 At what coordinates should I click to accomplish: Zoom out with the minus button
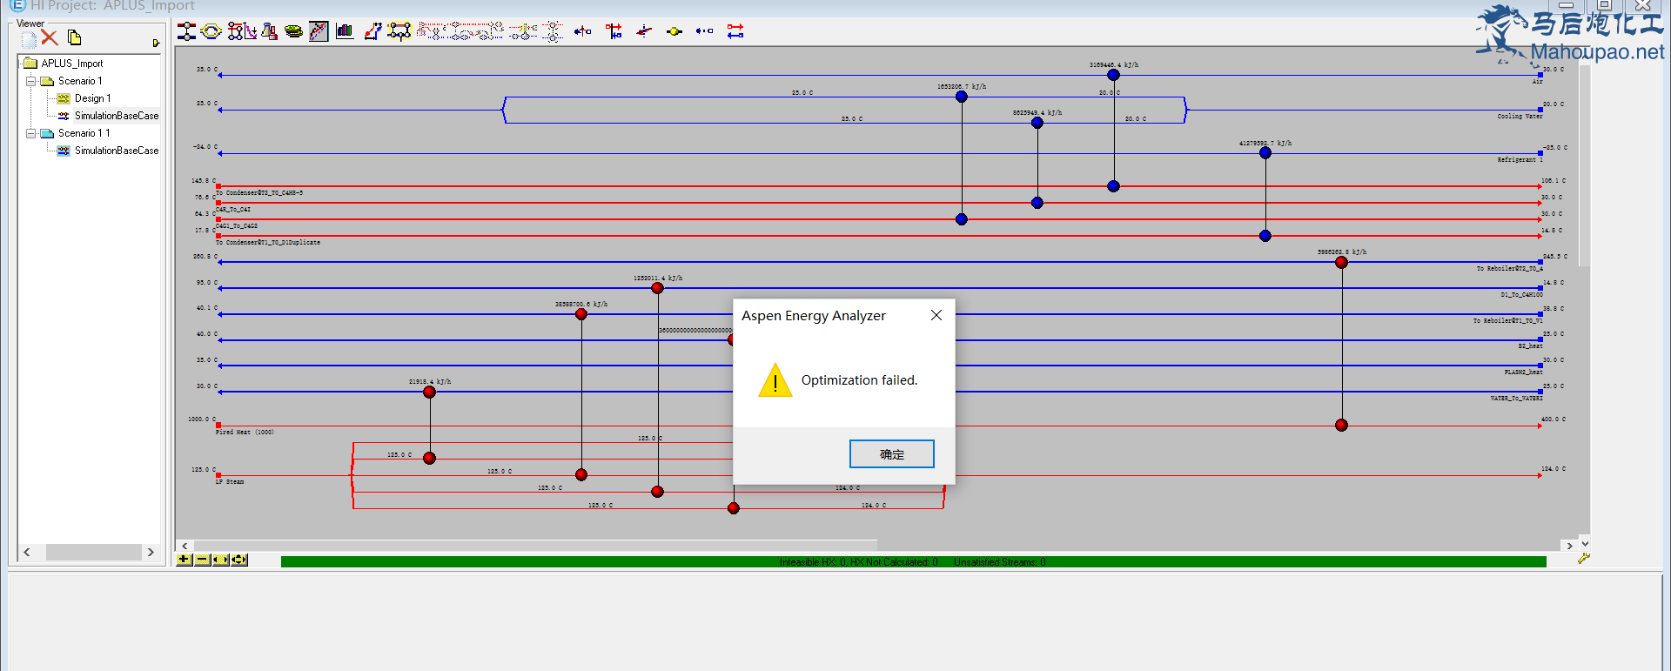pyautogui.click(x=202, y=560)
